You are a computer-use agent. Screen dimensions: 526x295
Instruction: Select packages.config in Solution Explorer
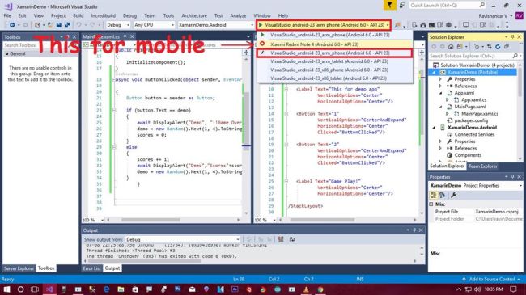click(x=471, y=120)
